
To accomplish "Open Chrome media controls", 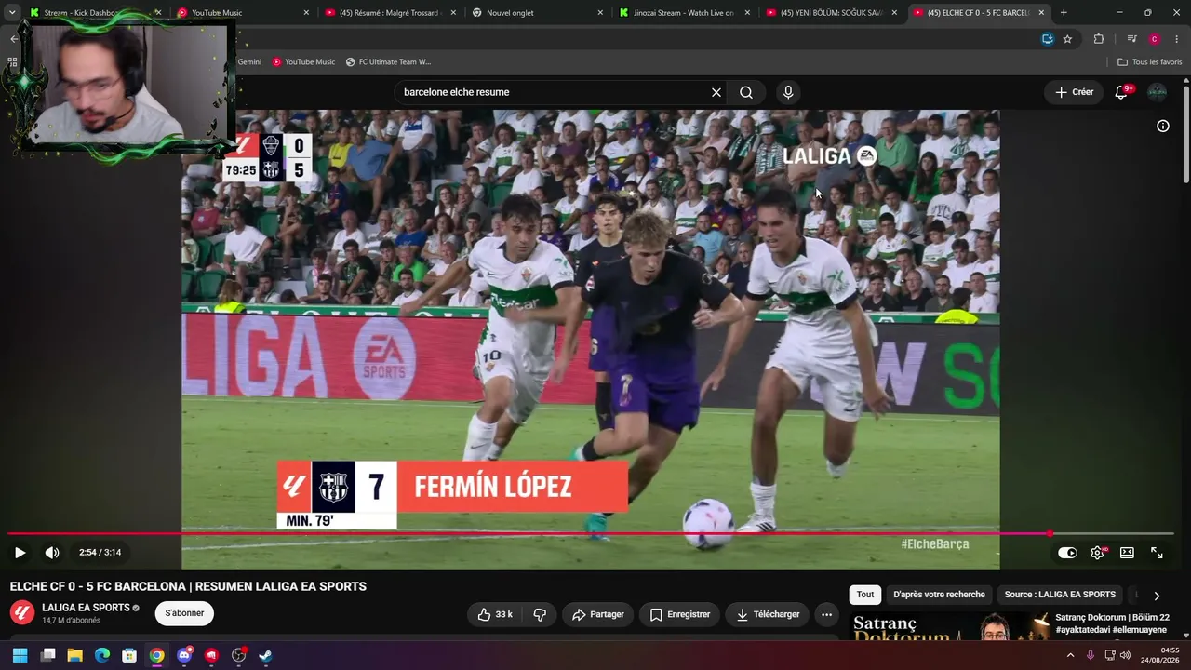I will tap(1131, 39).
